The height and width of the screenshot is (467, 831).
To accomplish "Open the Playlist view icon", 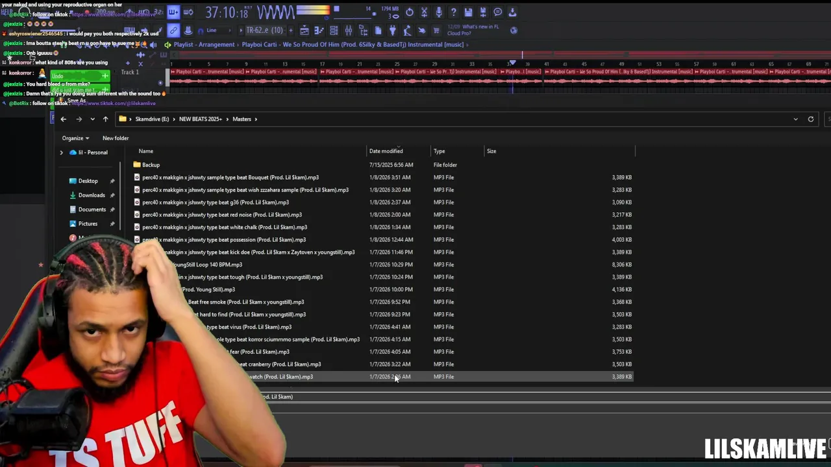I will pyautogui.click(x=304, y=30).
